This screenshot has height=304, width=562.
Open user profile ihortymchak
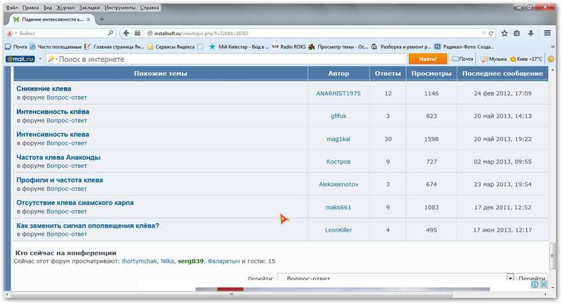(x=139, y=261)
